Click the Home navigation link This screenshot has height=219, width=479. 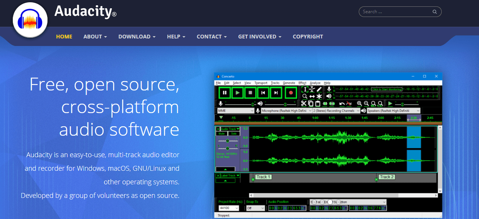coord(64,37)
